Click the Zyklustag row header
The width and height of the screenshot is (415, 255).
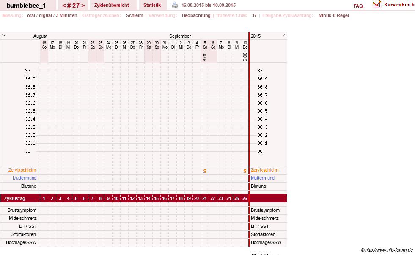point(15,198)
